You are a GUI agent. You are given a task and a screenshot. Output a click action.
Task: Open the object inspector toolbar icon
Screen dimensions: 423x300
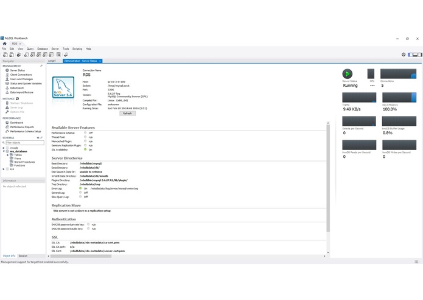point(19,55)
